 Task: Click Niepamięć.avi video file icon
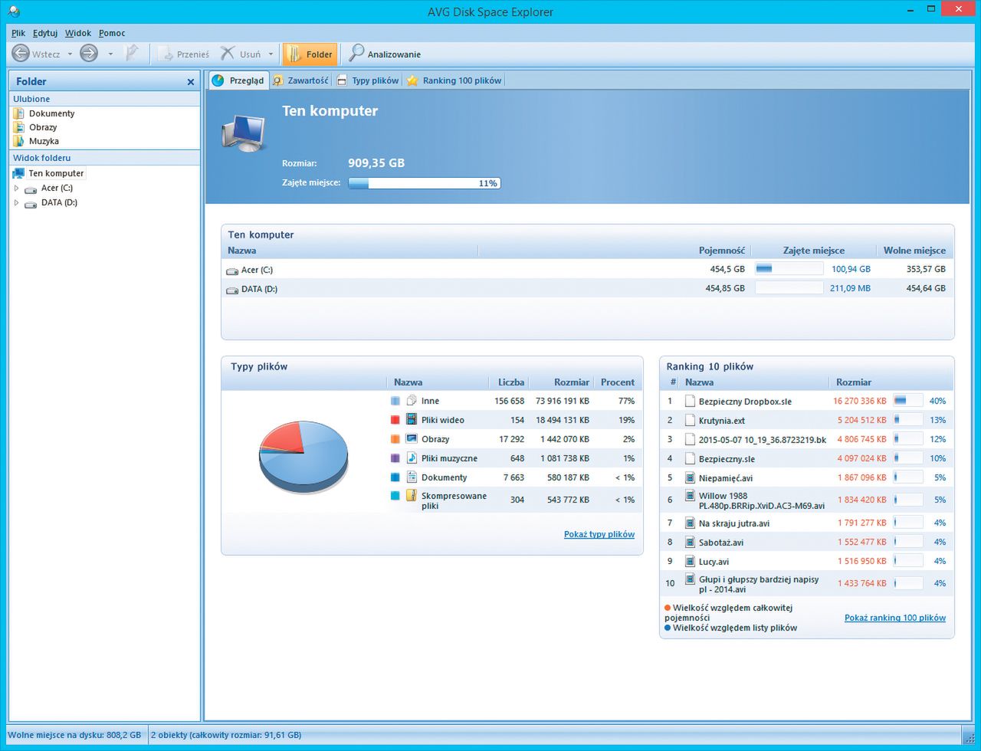[x=690, y=477]
